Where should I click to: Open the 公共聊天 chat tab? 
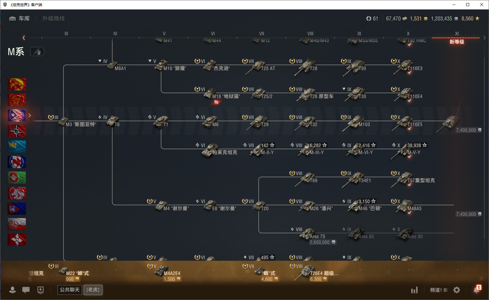coord(70,290)
